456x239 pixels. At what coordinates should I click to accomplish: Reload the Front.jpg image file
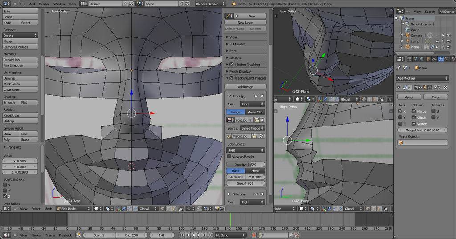pyautogui.click(x=261, y=135)
